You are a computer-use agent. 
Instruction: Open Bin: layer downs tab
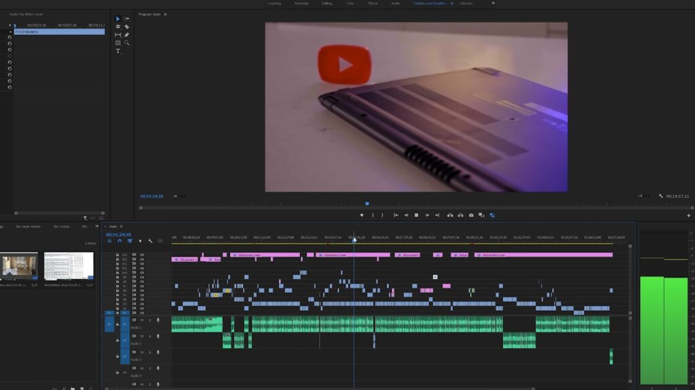tap(29, 226)
